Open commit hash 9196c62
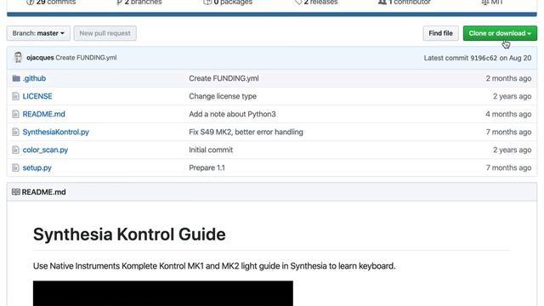This screenshot has width=544, height=306. tap(484, 58)
